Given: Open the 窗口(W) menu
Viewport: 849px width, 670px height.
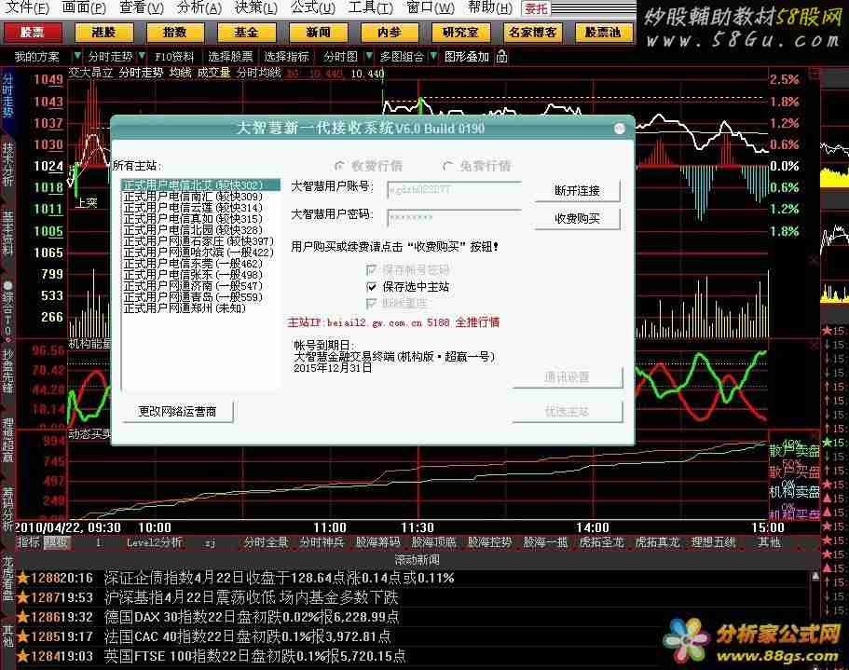Looking at the screenshot, I should (x=431, y=7).
